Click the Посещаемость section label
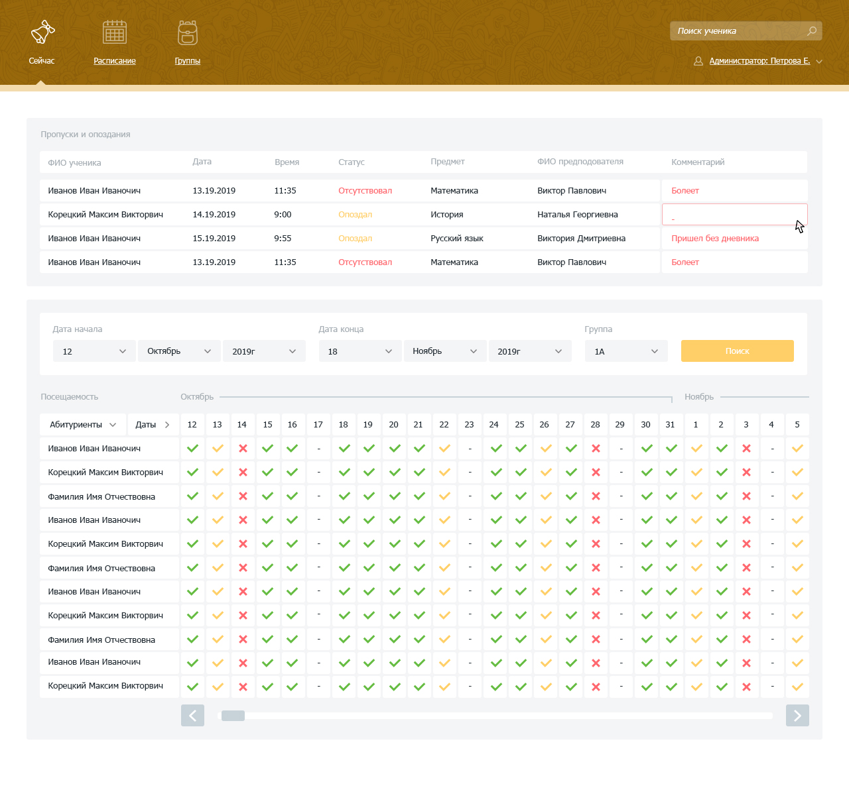 point(70,397)
